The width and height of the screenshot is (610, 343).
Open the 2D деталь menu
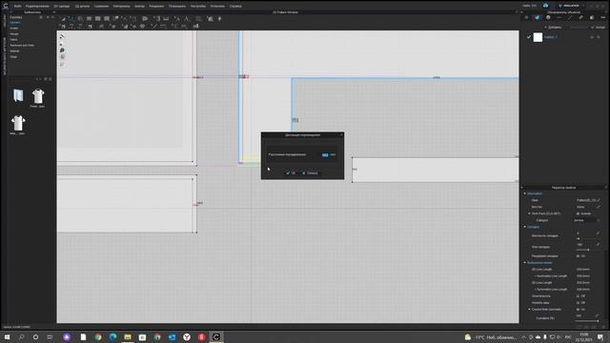click(x=82, y=7)
